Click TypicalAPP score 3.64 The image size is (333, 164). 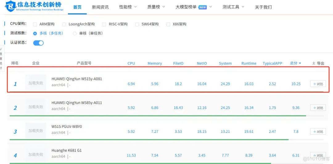pos(272,155)
